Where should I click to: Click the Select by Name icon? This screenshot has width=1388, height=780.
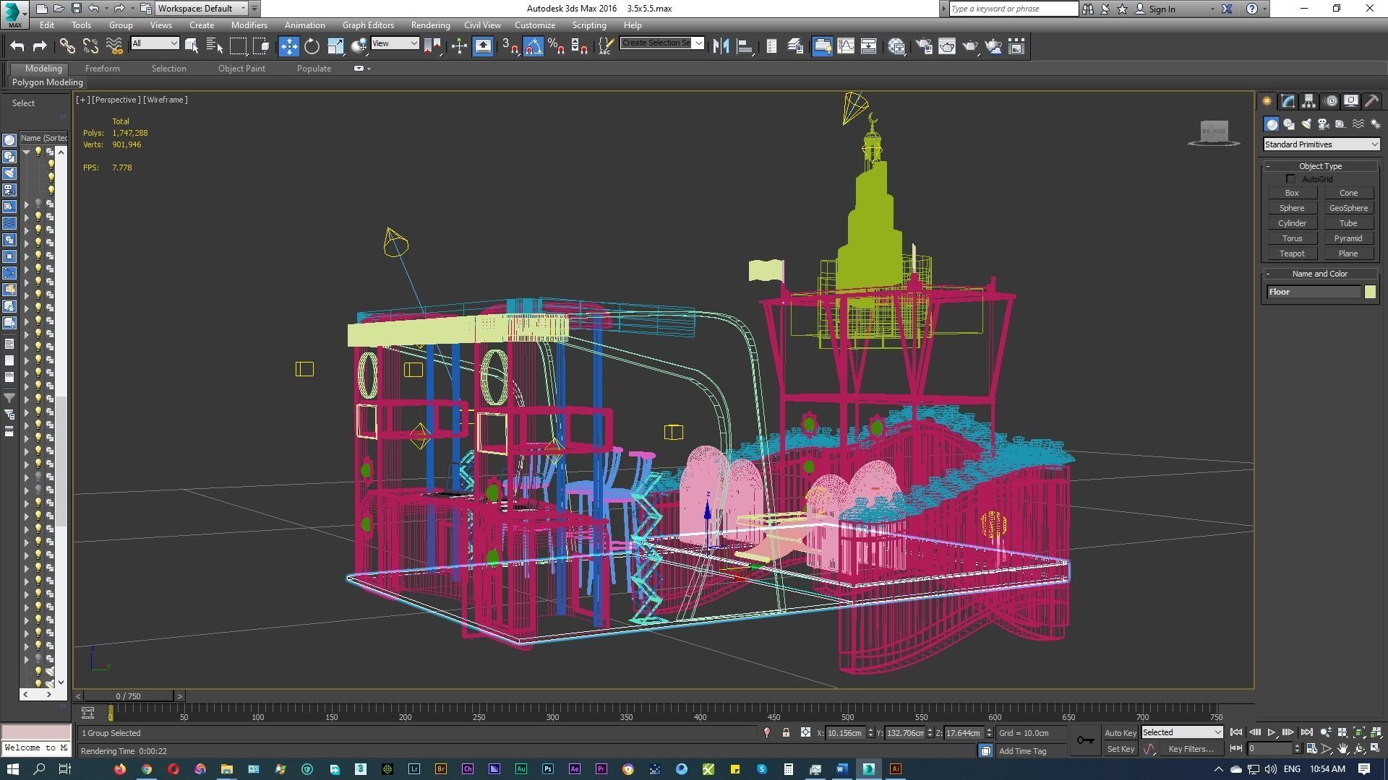pos(215,46)
